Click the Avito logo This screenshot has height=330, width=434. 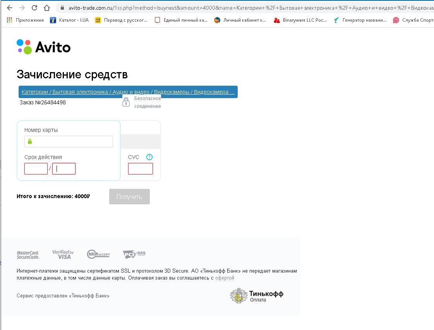43,47
